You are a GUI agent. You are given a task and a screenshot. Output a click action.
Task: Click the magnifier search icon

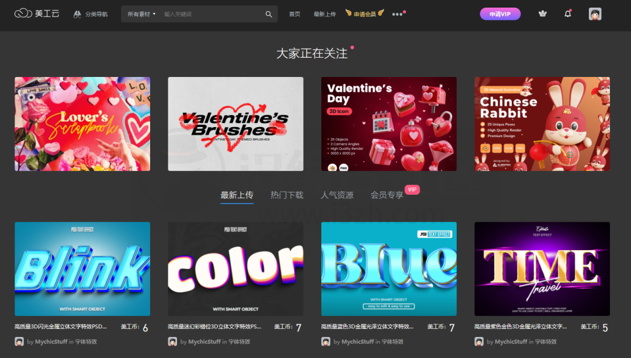[269, 14]
